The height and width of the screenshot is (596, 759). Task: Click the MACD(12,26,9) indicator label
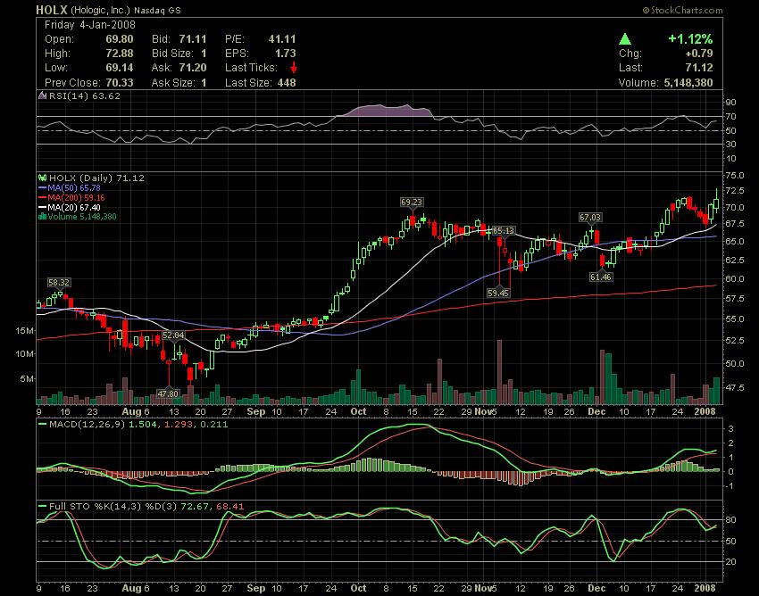coord(88,425)
